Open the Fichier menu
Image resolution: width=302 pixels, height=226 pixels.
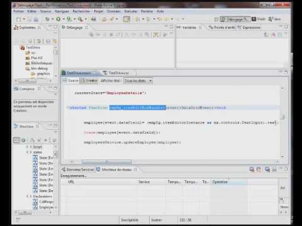click(18, 11)
